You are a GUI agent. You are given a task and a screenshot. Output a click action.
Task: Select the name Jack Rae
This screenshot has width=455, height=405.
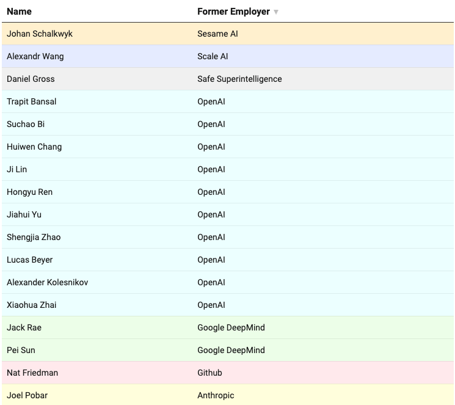(24, 327)
